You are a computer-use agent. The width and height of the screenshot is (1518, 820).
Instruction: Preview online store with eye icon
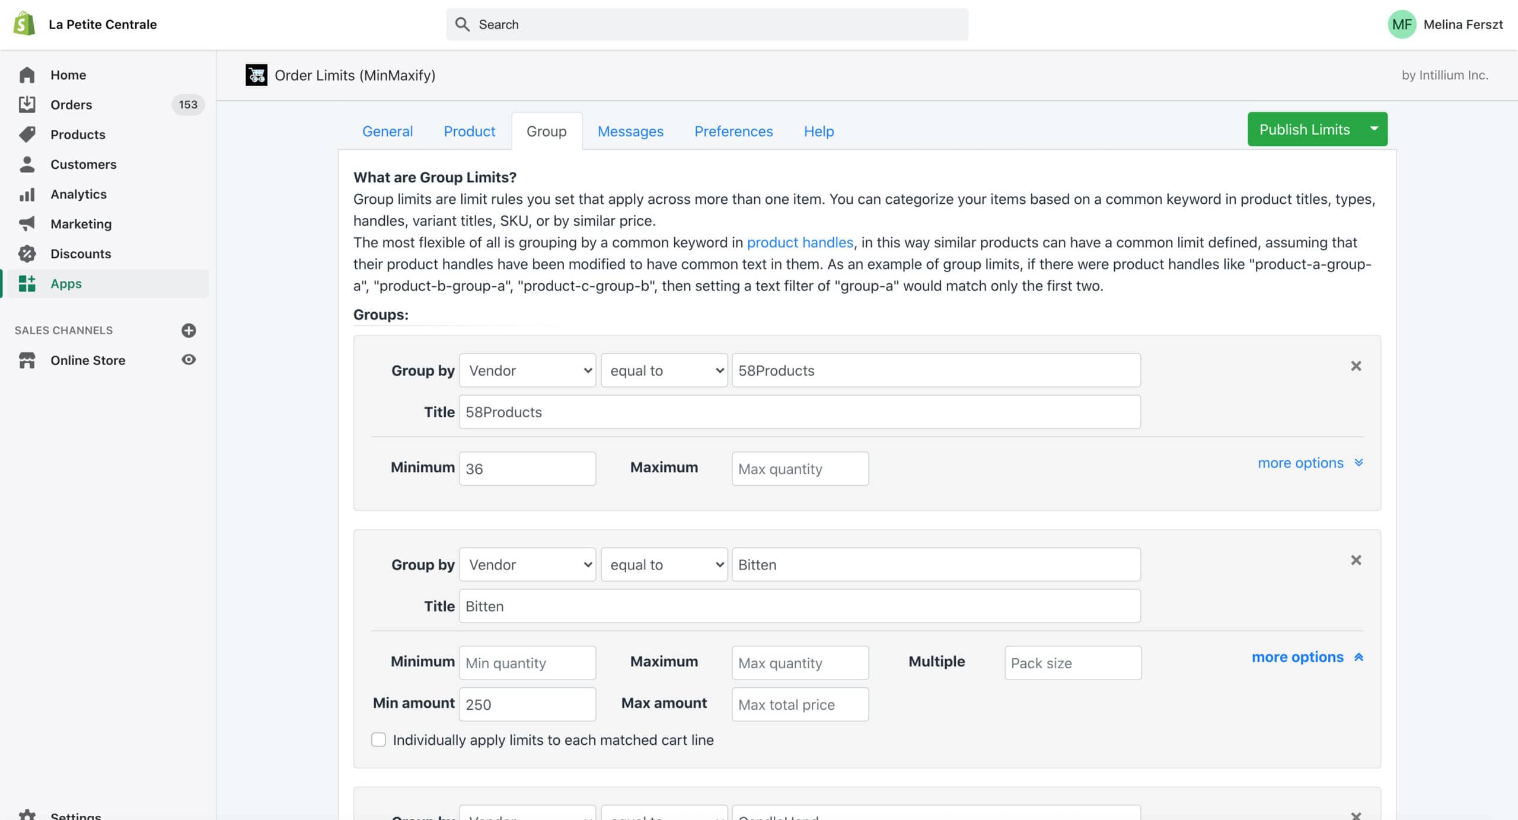click(x=189, y=360)
